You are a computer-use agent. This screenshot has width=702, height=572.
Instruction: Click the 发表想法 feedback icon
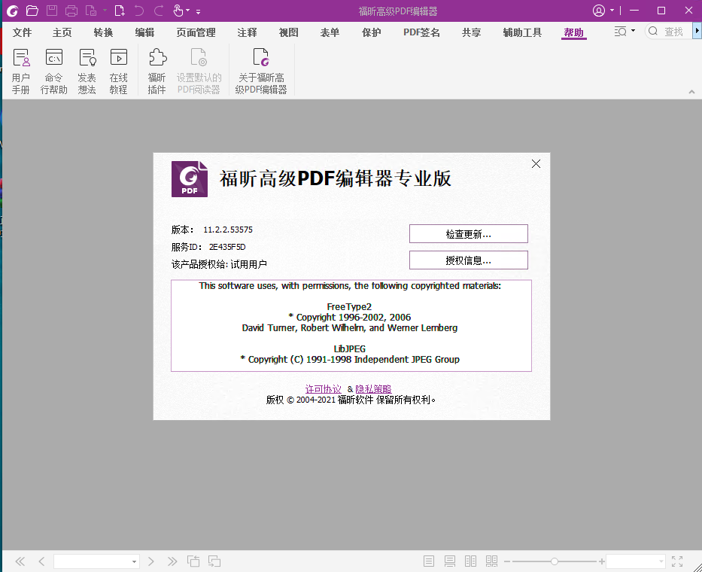pyautogui.click(x=87, y=71)
